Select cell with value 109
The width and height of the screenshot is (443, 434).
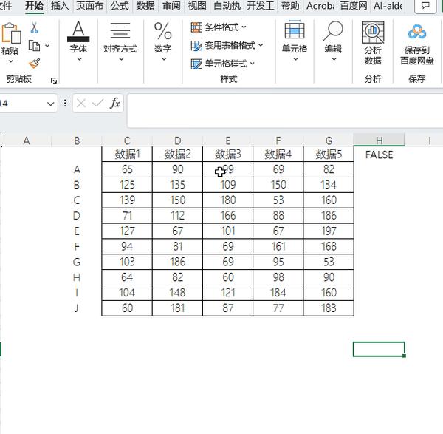[227, 185]
